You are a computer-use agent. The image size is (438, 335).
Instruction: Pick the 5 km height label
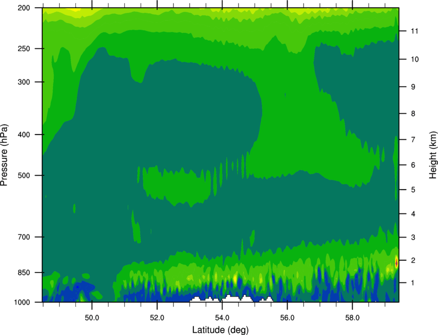[x=413, y=190]
